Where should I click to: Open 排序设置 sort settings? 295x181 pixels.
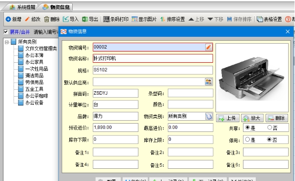pos(172,19)
